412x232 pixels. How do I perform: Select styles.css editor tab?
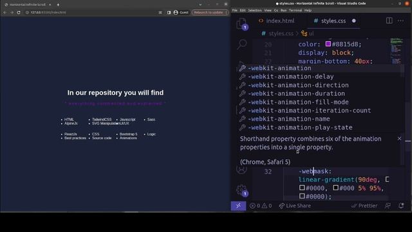click(334, 21)
